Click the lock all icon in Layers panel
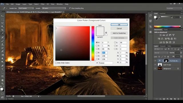This screenshot has height=103, width=183. (x=168, y=57)
